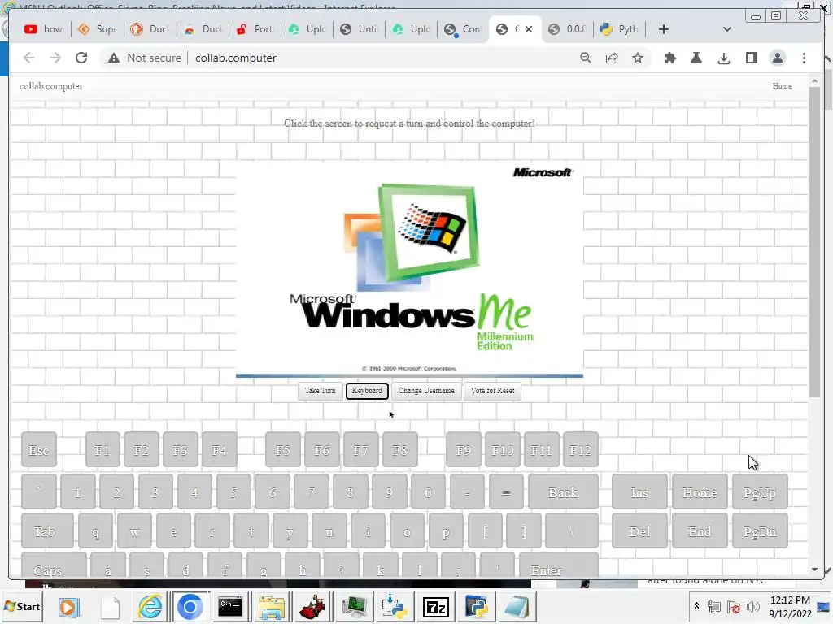Show hidden system tray icons

(696, 606)
